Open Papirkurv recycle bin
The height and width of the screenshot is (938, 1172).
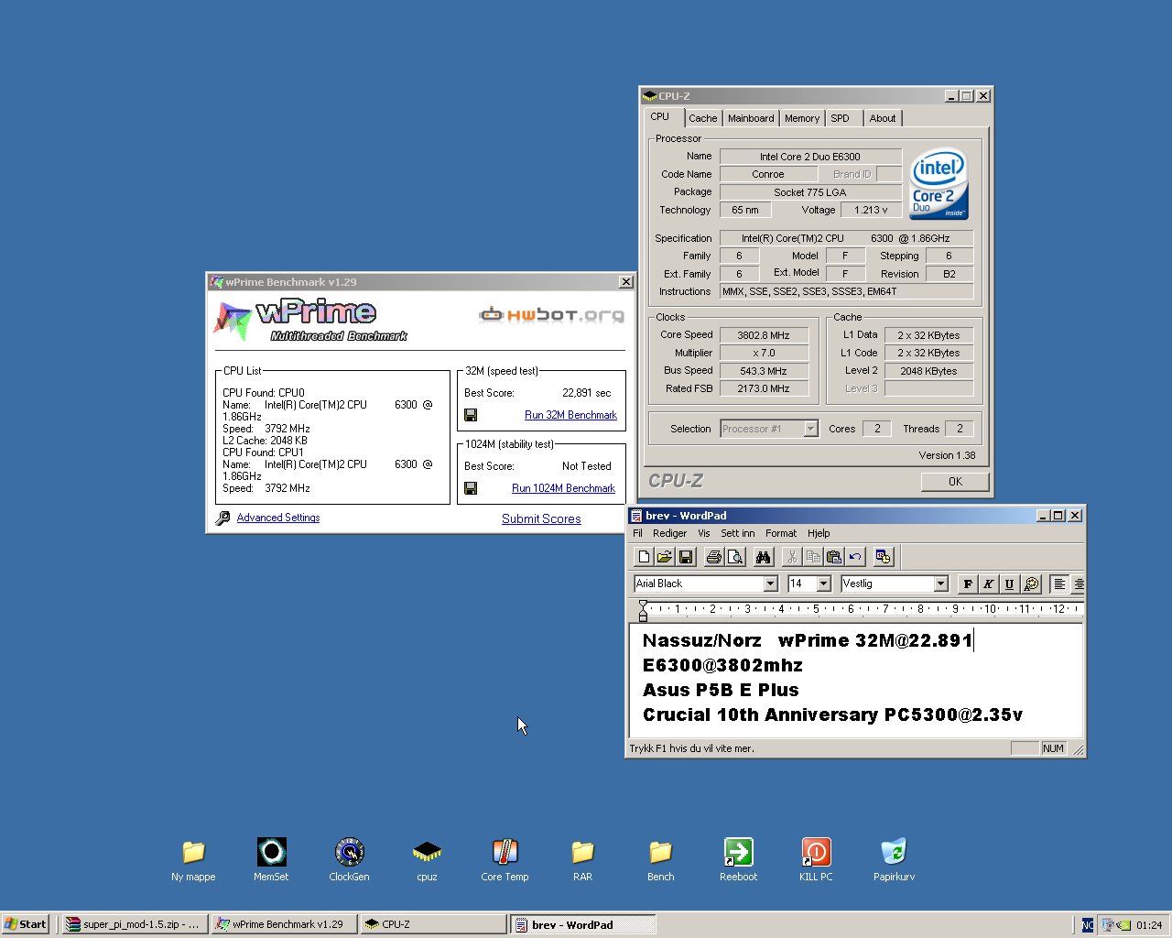(x=894, y=860)
